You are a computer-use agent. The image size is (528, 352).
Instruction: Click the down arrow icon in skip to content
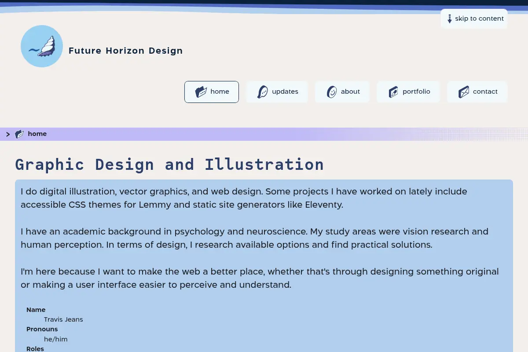click(x=450, y=19)
